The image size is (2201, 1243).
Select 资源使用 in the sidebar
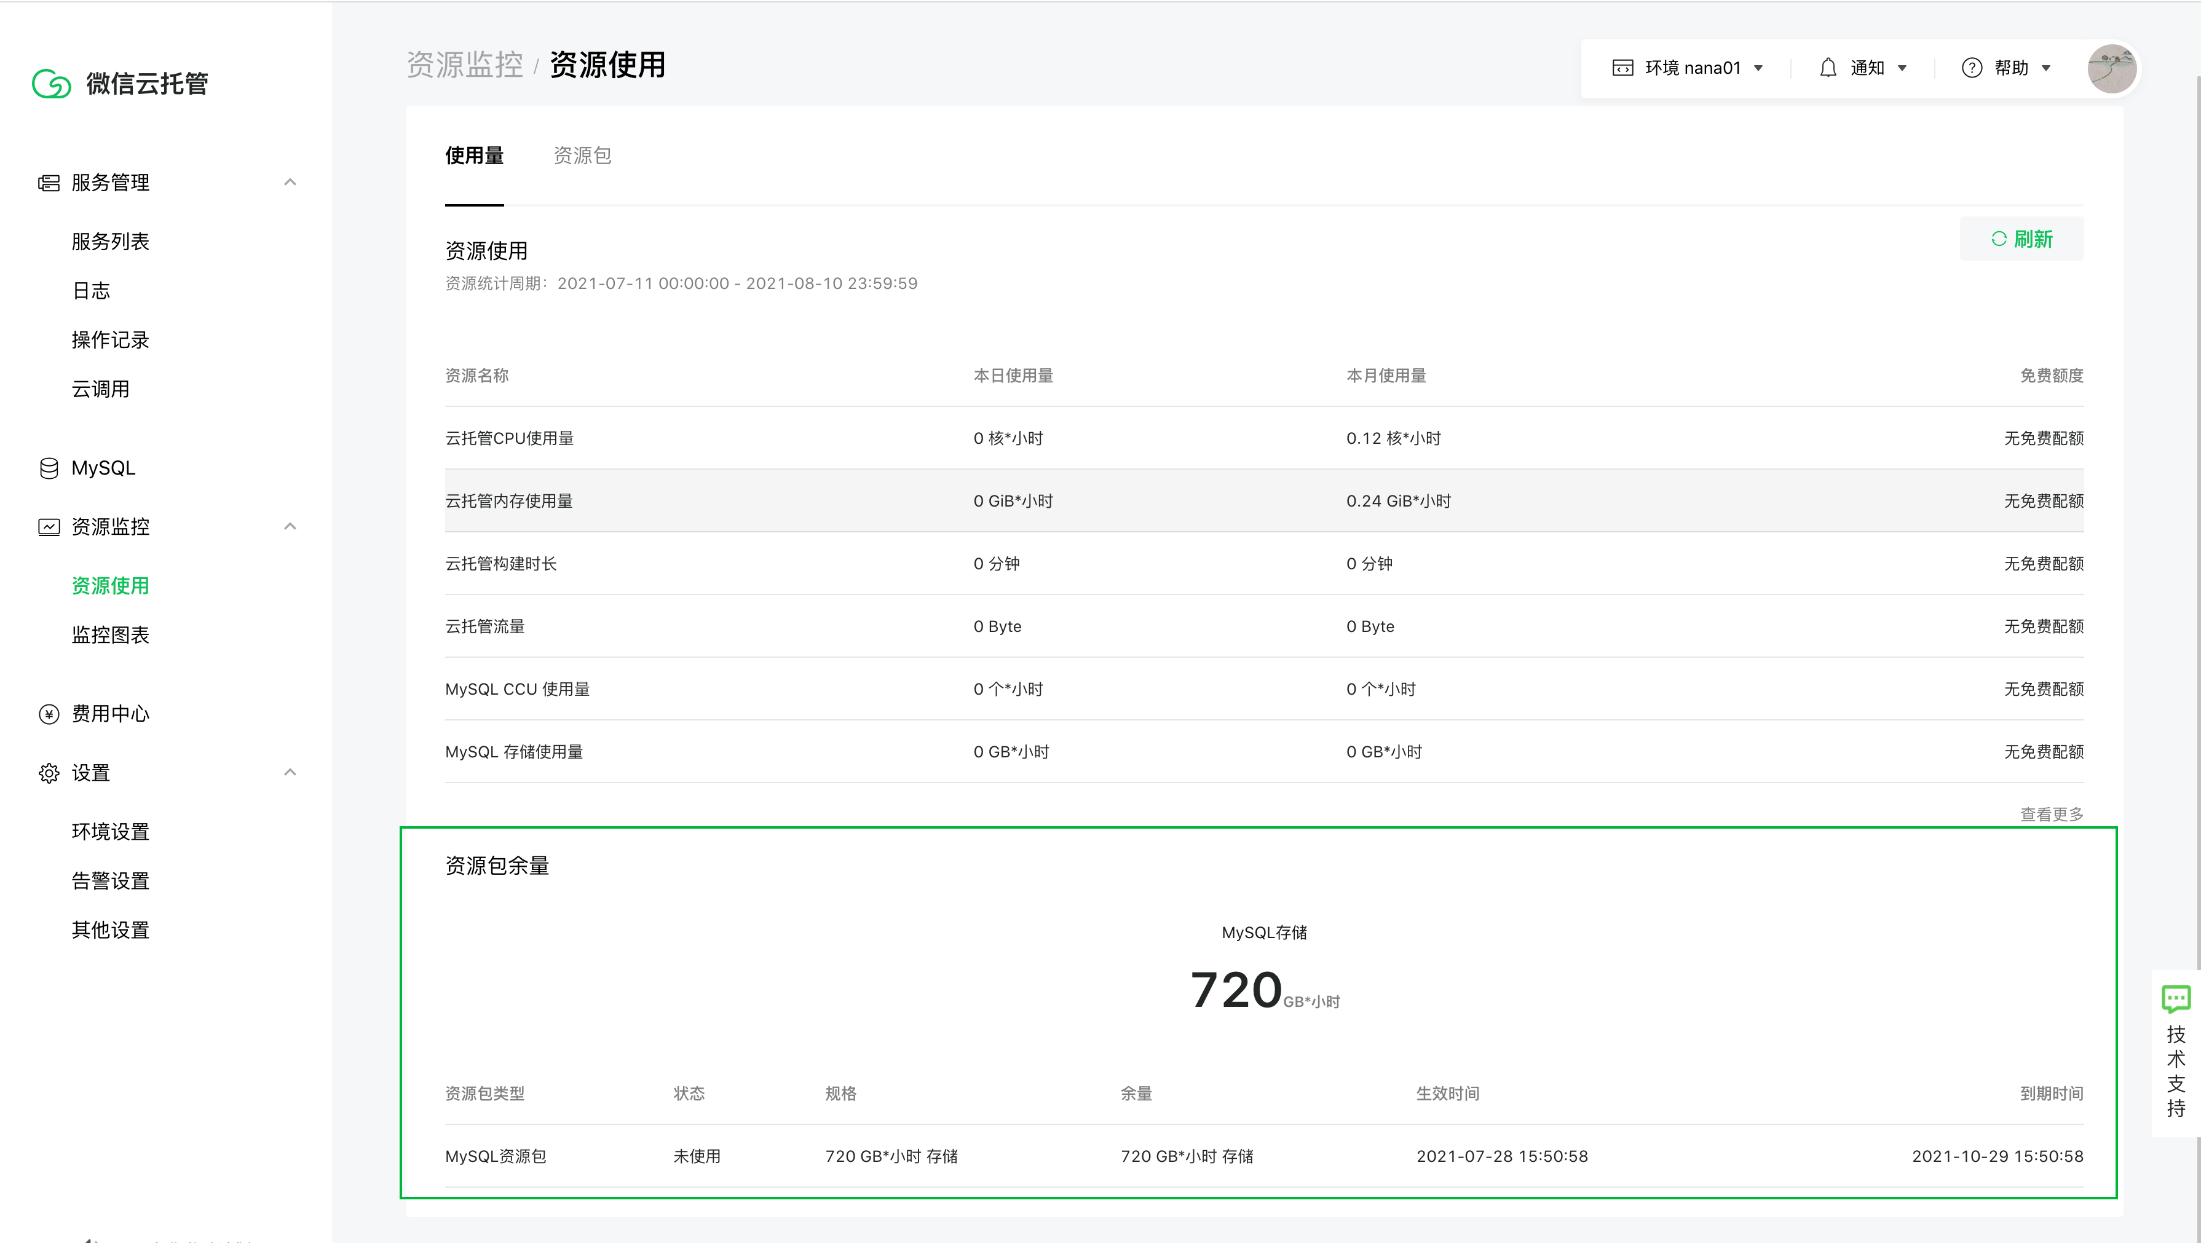pyautogui.click(x=110, y=586)
